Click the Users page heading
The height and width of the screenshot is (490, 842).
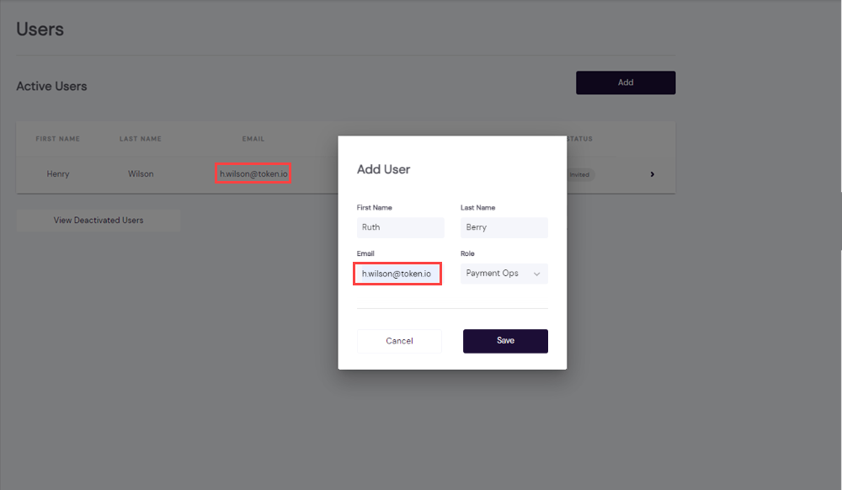40,29
